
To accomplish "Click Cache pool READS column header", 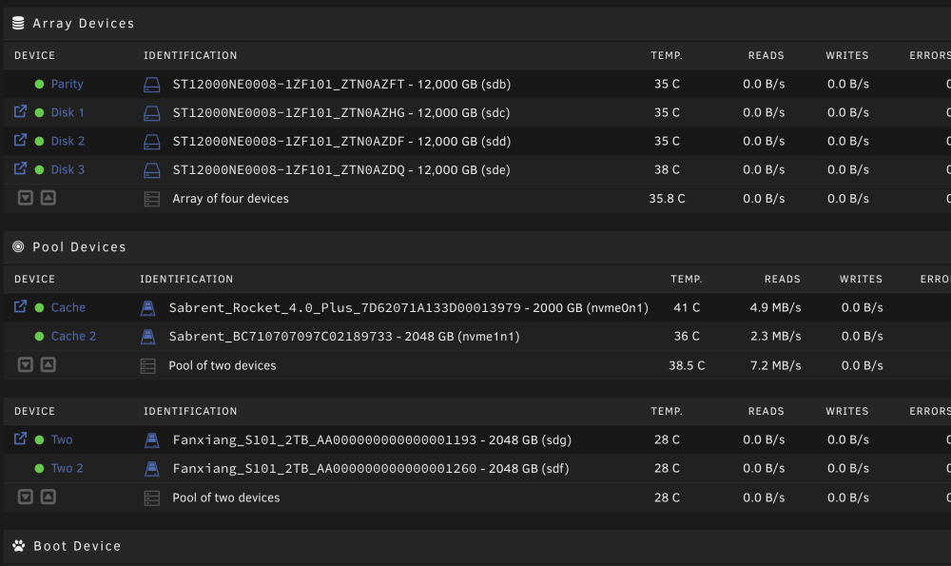I will coord(783,279).
